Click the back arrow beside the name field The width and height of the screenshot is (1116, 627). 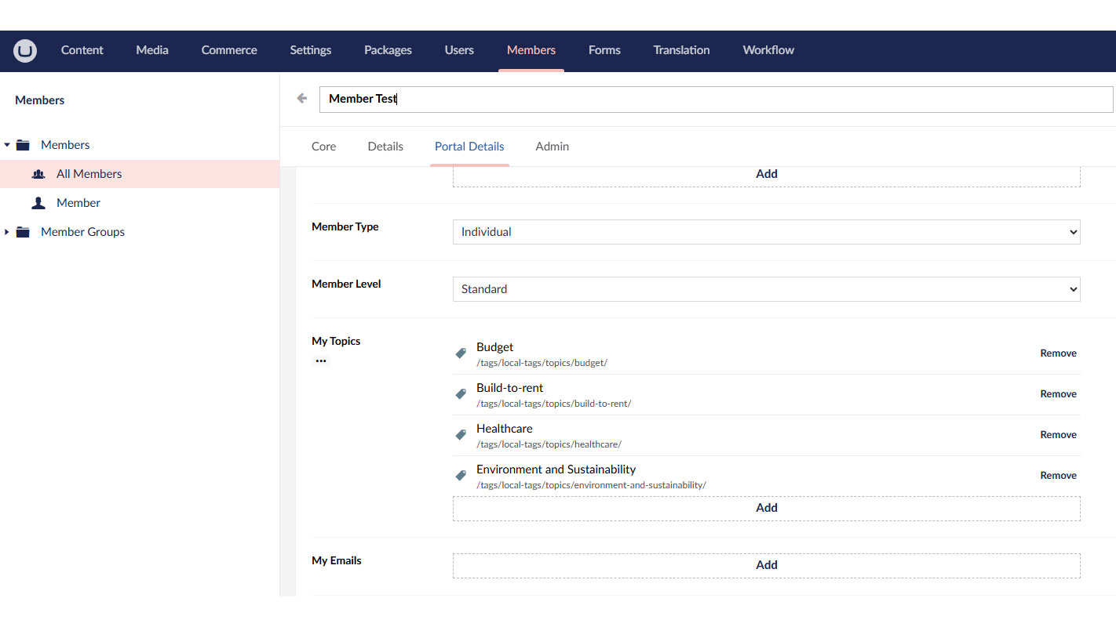tap(302, 98)
